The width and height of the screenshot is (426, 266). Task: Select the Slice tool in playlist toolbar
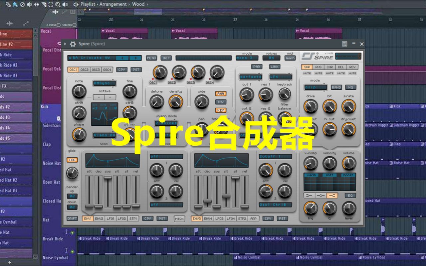pyautogui.click(x=44, y=4)
